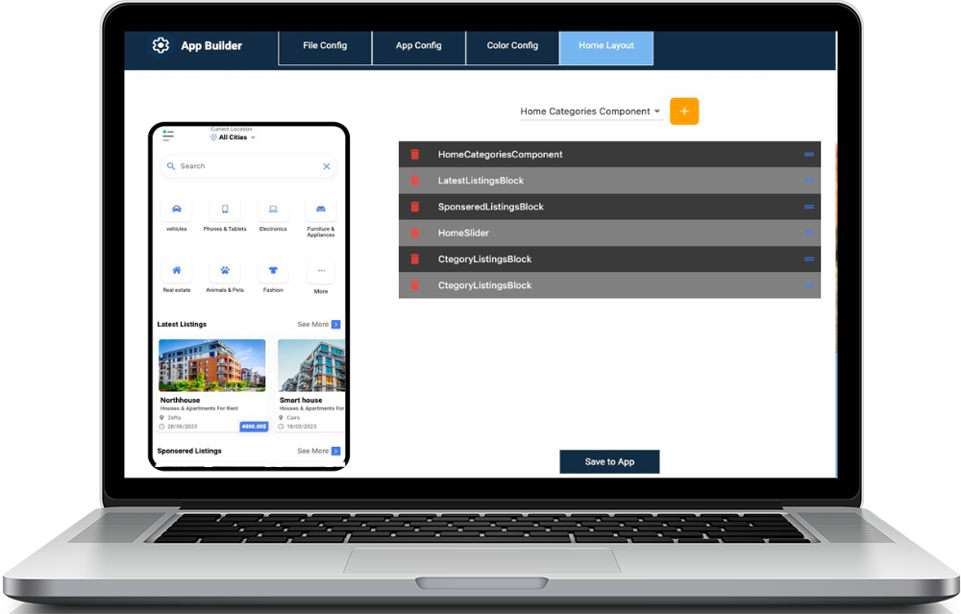
Task: Click the App Builder gear icon
Action: point(160,45)
